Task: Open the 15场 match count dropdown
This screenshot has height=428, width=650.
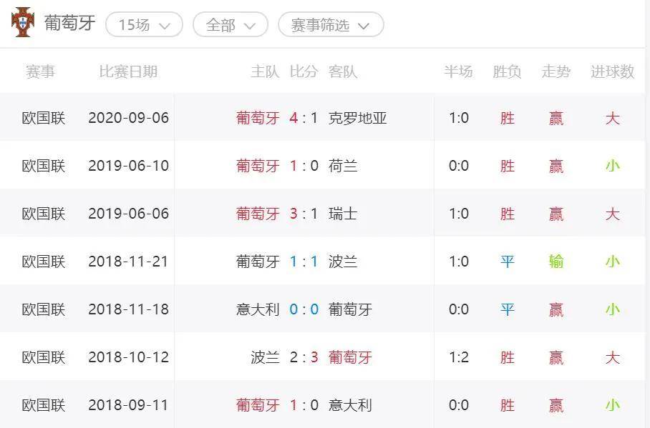Action: click(x=145, y=24)
